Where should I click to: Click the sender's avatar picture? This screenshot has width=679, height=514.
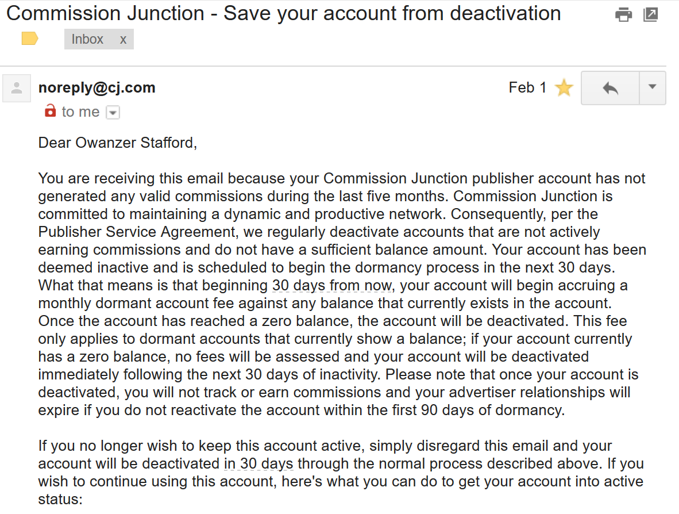[x=17, y=89]
